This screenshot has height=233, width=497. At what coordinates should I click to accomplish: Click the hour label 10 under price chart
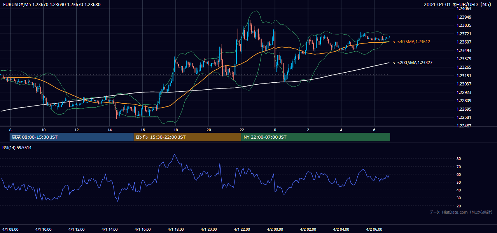pyautogui.click(x=44, y=130)
